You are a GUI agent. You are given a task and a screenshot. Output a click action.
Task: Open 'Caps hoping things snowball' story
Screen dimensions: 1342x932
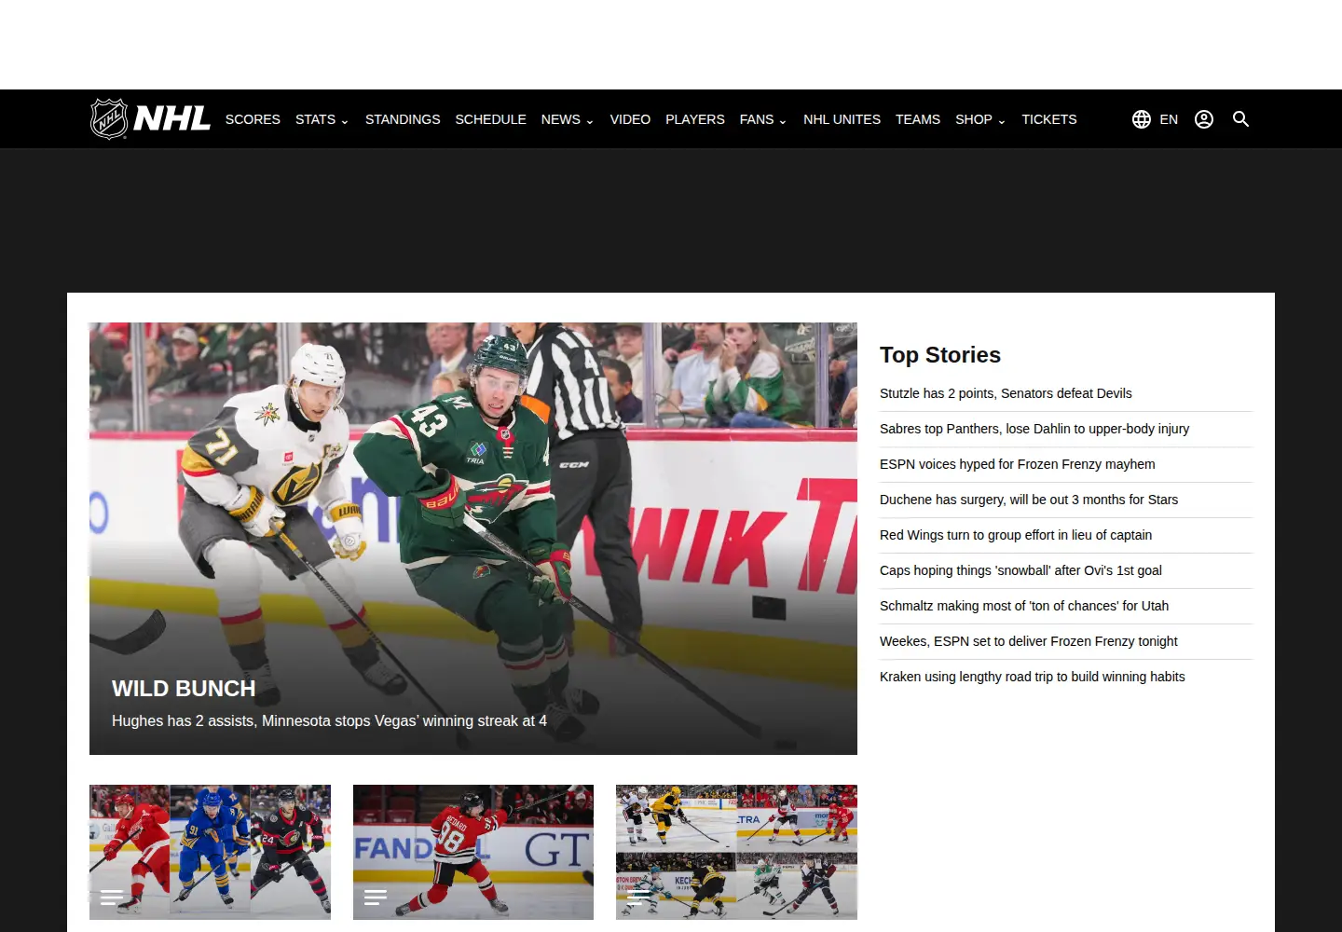point(1020,570)
